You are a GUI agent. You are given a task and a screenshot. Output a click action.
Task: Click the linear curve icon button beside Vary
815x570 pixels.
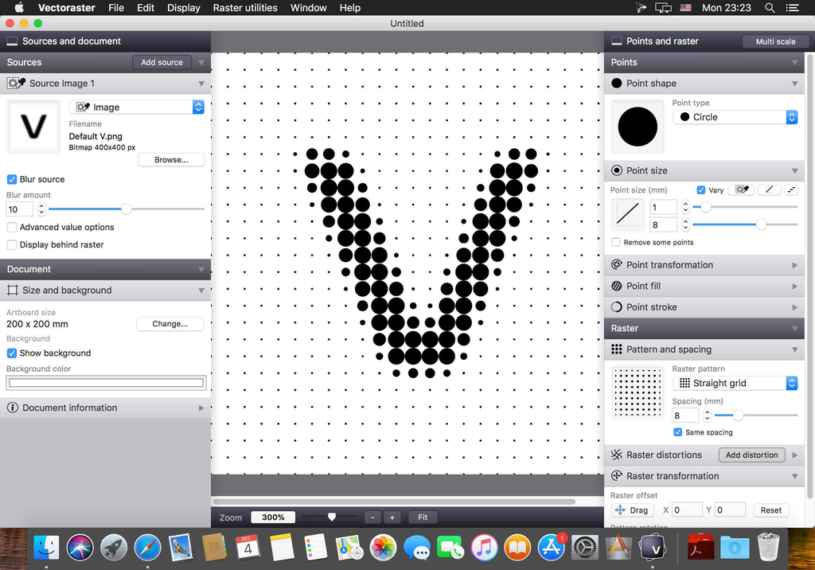pyautogui.click(x=768, y=190)
